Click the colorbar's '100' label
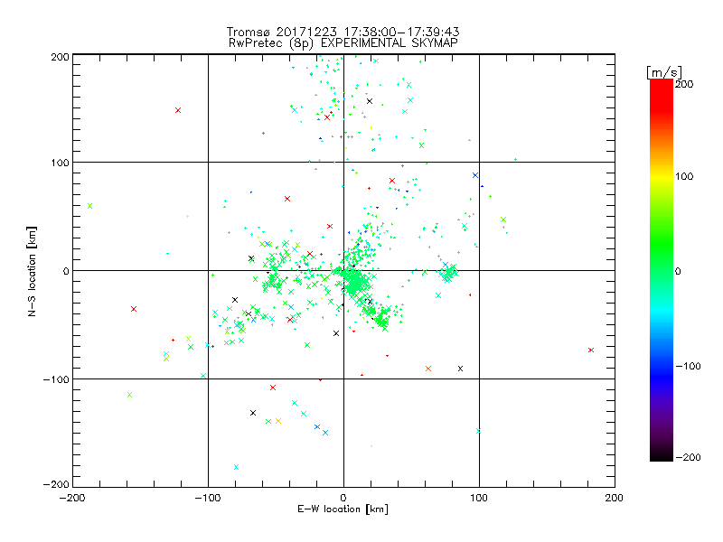Image resolution: width=723 pixels, height=542 pixels. (684, 176)
